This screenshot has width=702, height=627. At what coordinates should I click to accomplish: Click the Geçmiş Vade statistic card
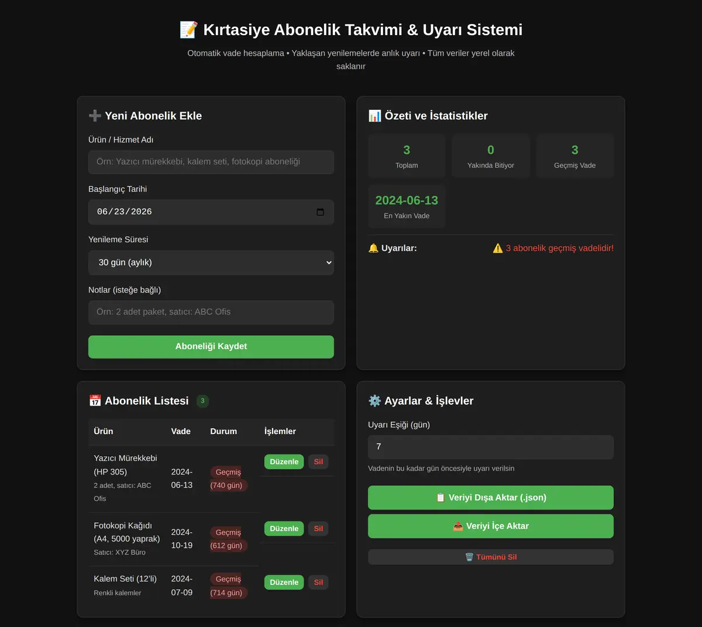(575, 156)
